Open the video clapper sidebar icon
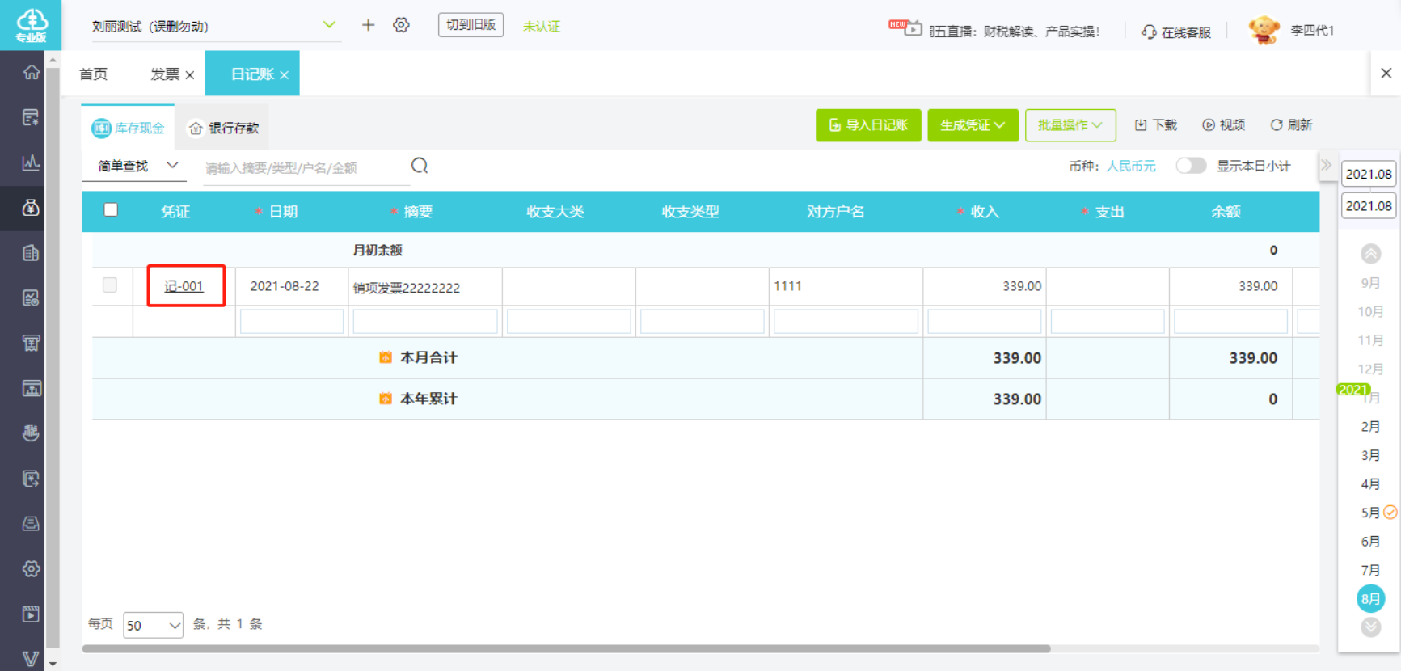The width and height of the screenshot is (1401, 671). pos(31,614)
